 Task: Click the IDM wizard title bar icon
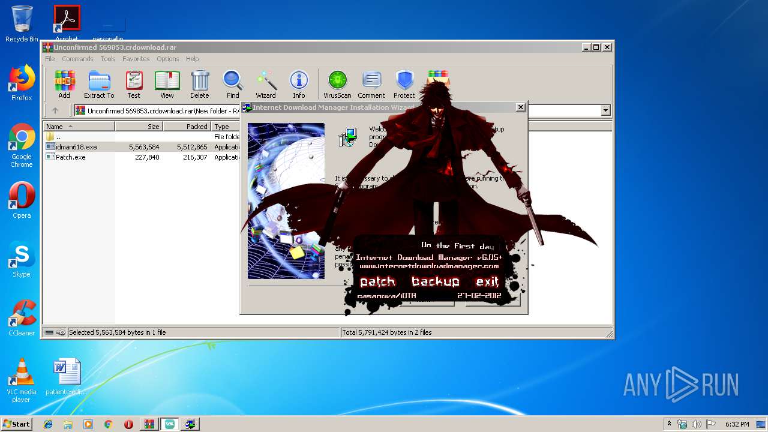[247, 107]
